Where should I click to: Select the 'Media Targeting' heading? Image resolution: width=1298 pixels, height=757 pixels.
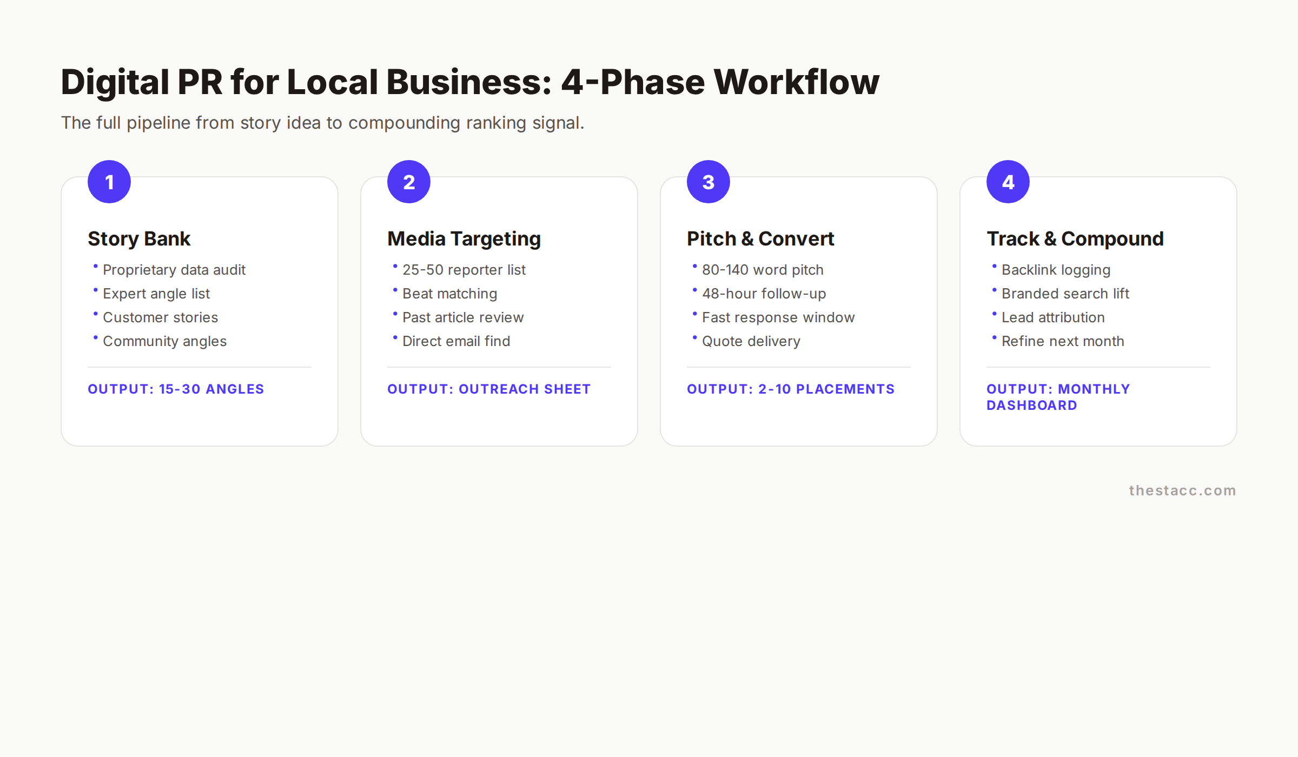[464, 238]
